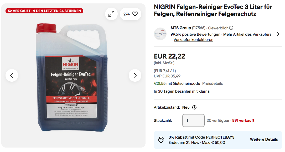This screenshot has width=285, height=152.
Task: Click the coupon tag icon
Action: 161,140
